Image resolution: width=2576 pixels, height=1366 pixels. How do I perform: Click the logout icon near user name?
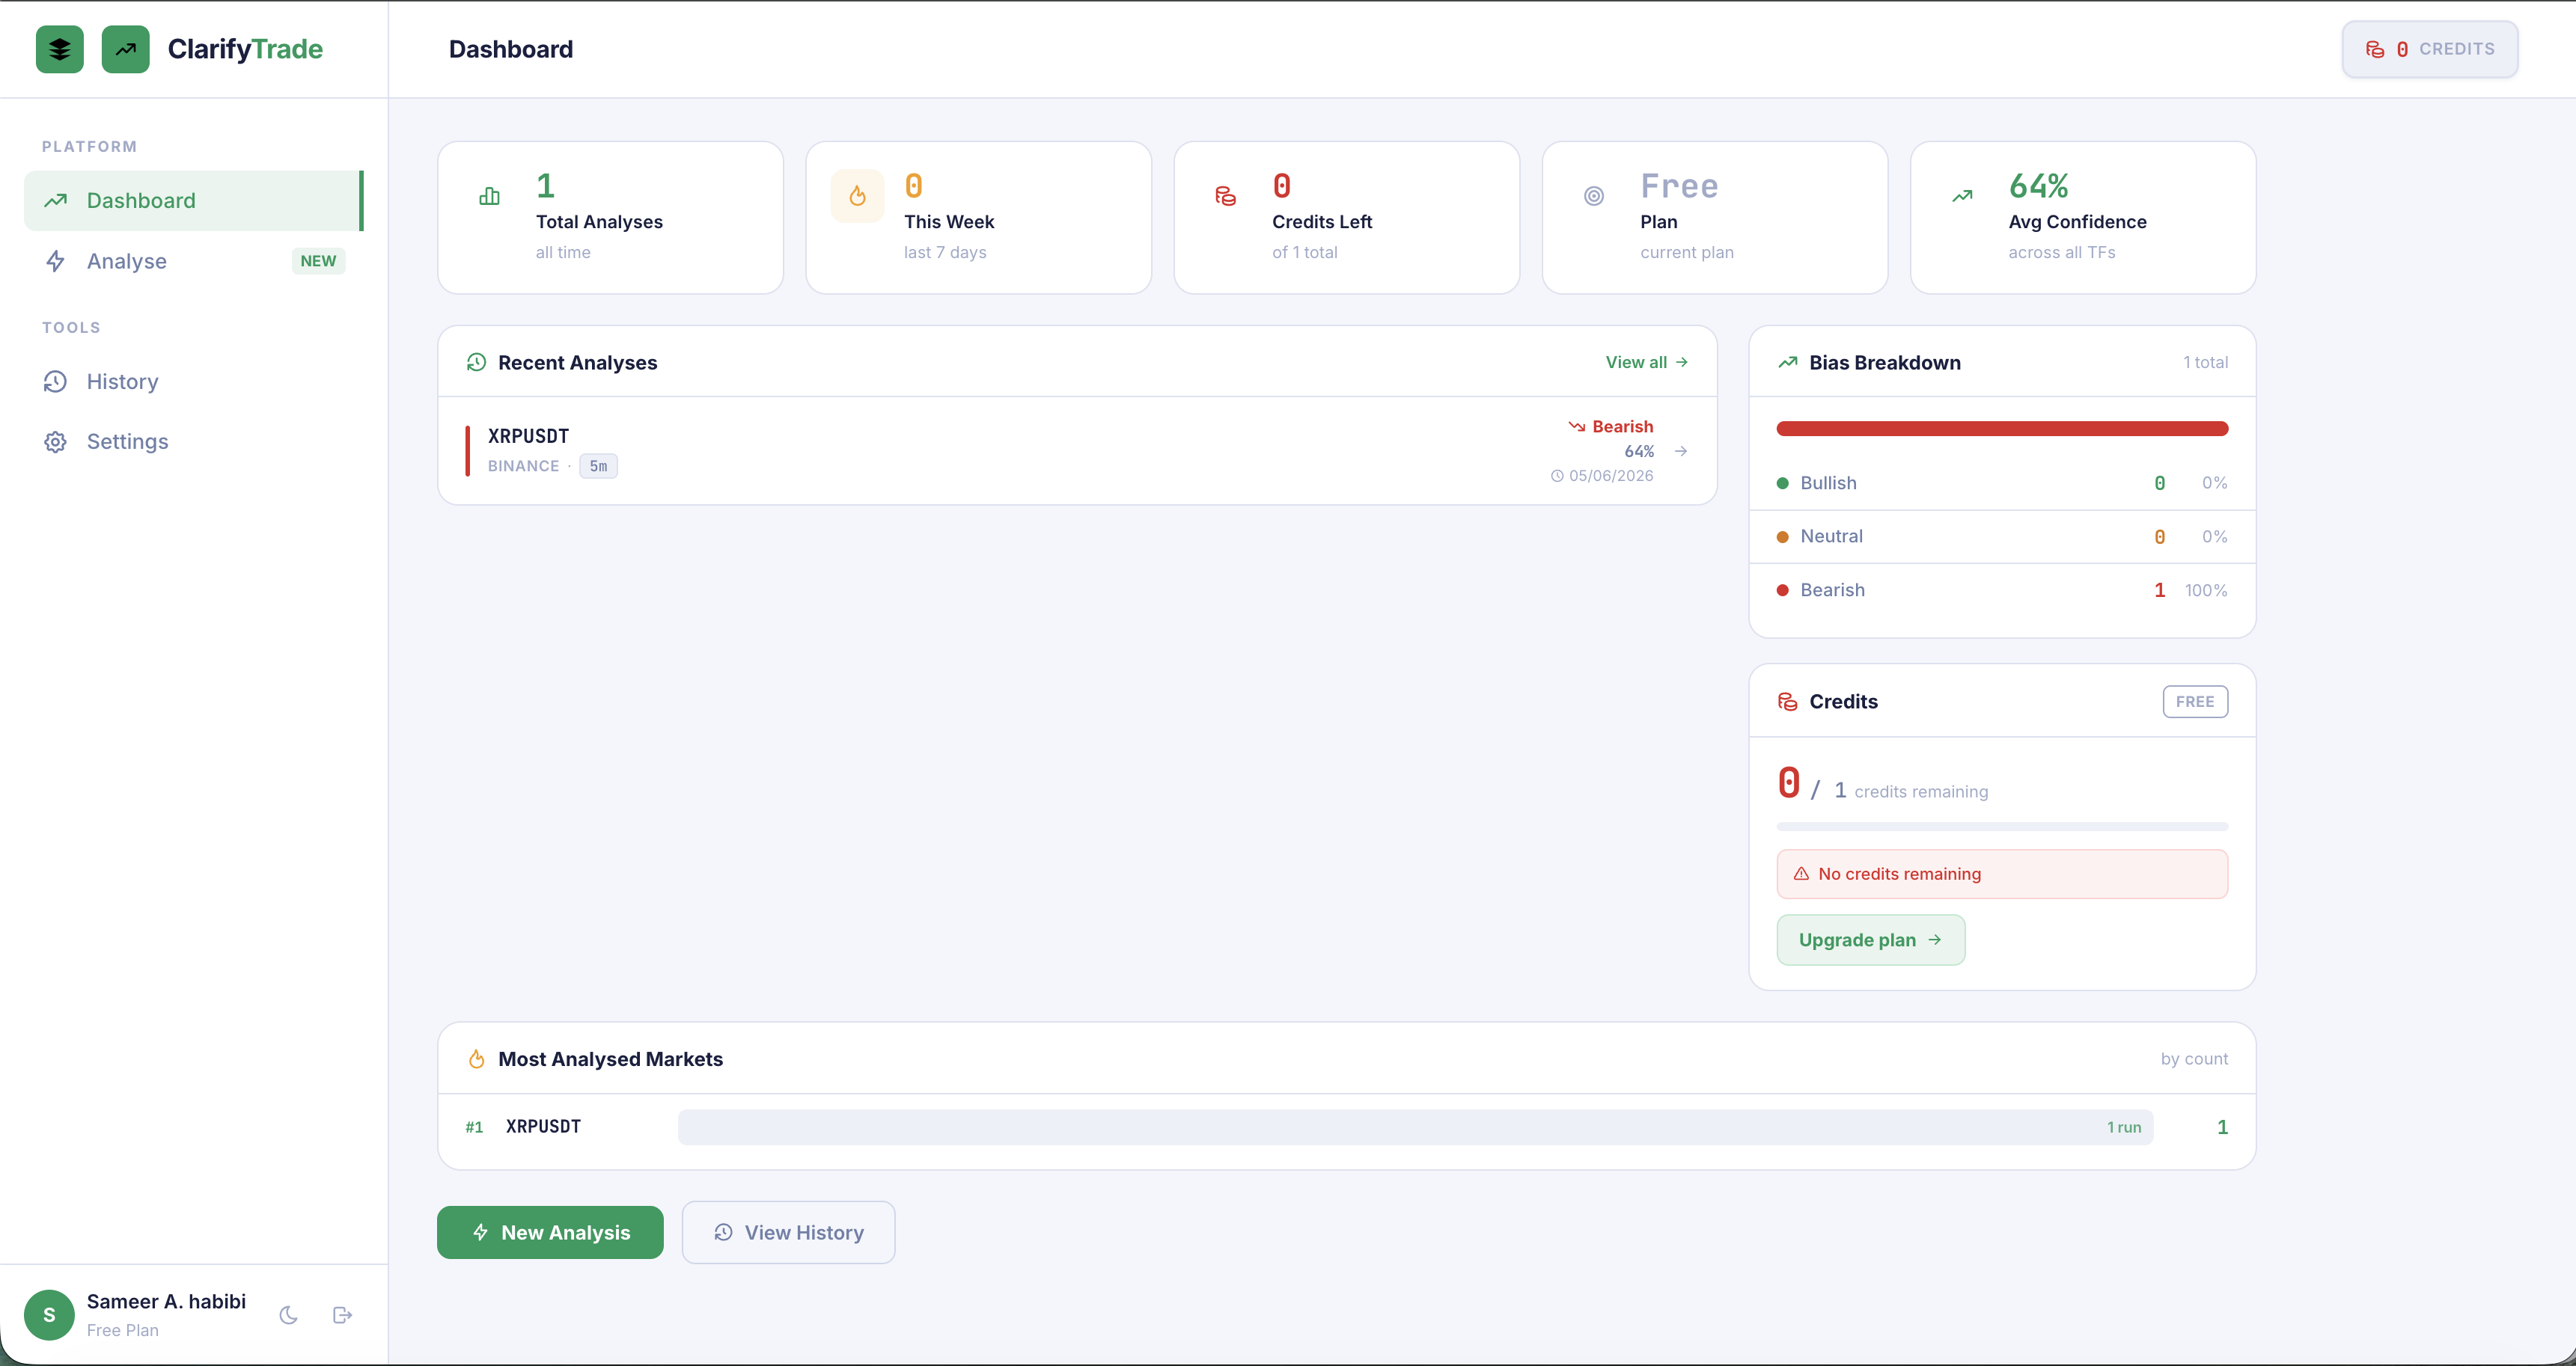click(342, 1315)
